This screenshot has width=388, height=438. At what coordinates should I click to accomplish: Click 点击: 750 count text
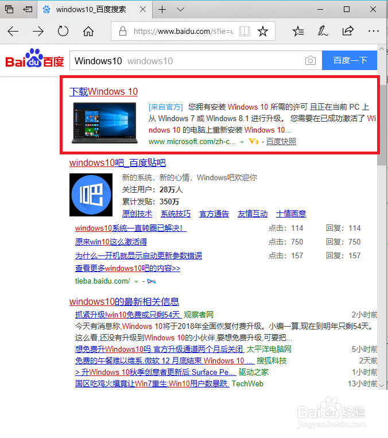coord(286,242)
